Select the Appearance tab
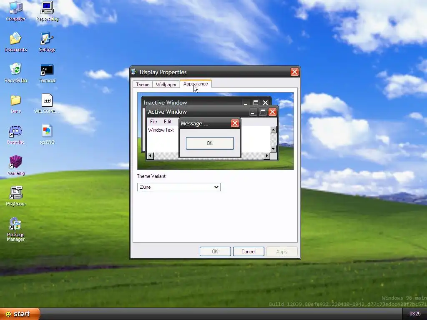 tap(196, 84)
